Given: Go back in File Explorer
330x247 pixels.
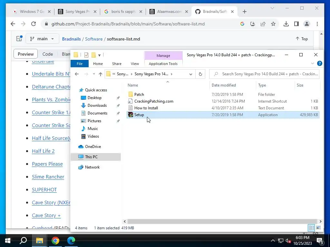Looking at the screenshot, I should point(77,74).
